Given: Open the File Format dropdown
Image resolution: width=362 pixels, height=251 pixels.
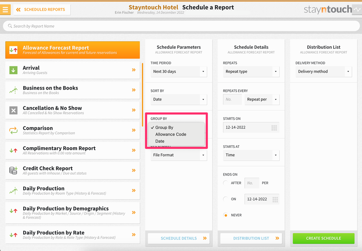Looking at the screenshot, I should [179, 155].
